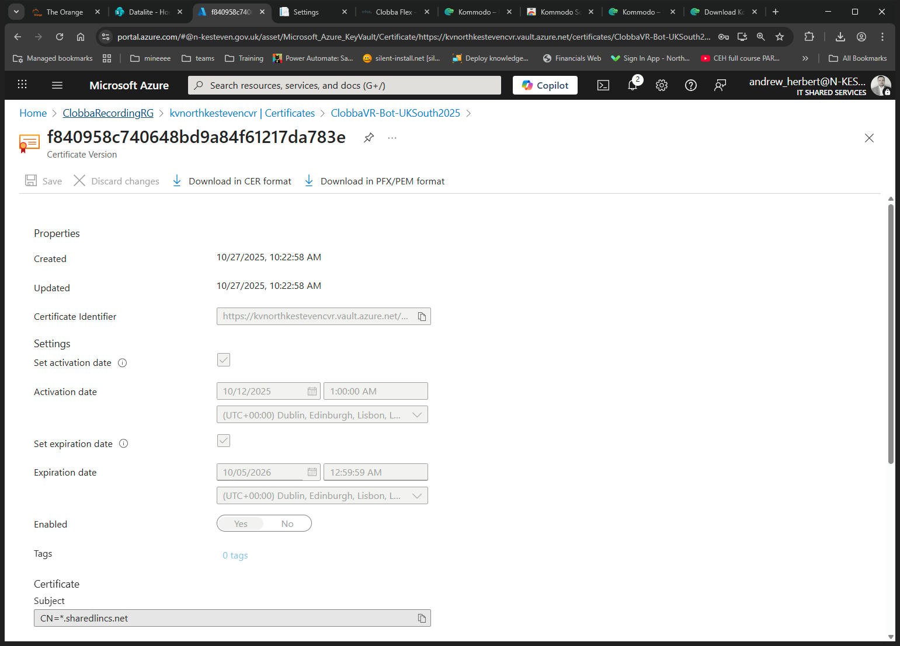Open the Activation date calendar picker
The height and width of the screenshot is (646, 900).
(x=312, y=392)
